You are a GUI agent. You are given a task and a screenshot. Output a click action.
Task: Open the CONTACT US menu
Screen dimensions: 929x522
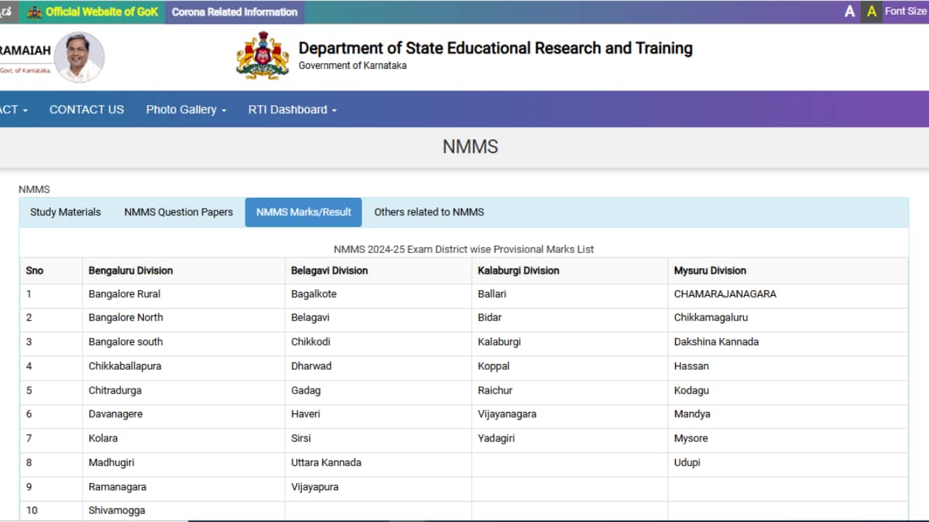pyautogui.click(x=86, y=109)
